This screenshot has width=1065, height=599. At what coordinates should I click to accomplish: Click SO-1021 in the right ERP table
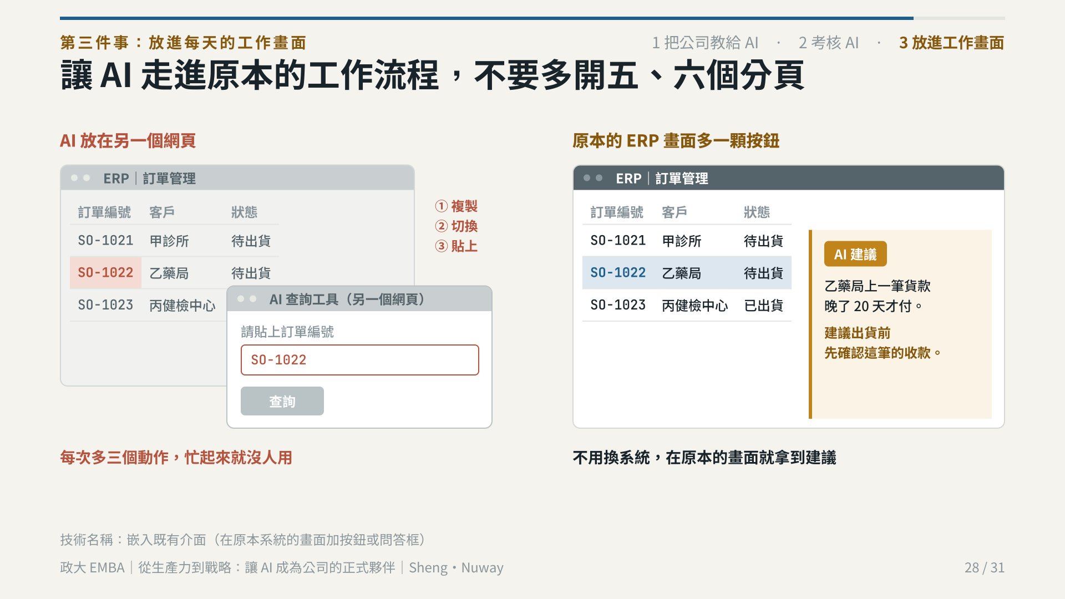click(618, 240)
